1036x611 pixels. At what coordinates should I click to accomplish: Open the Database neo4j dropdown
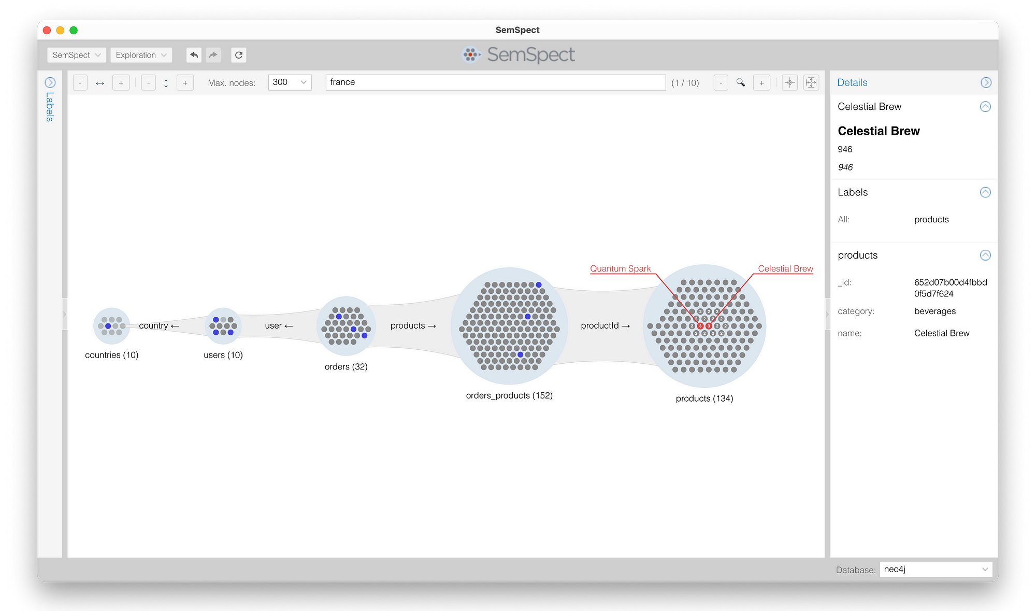pyautogui.click(x=936, y=569)
